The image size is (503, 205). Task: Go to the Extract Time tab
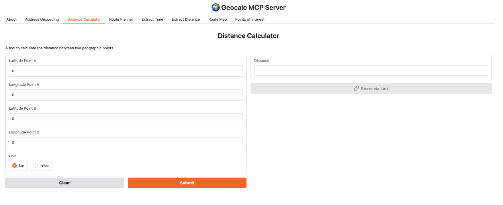tap(152, 19)
